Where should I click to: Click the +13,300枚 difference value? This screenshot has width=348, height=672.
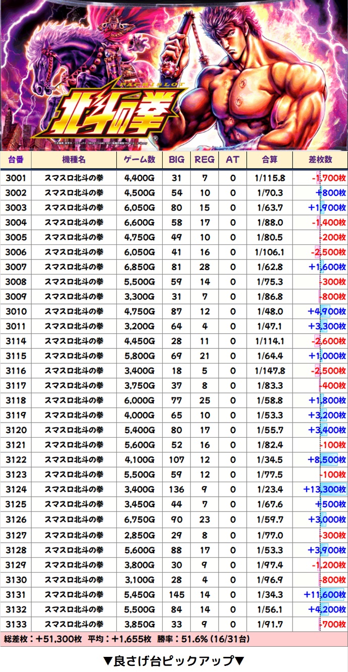(x=324, y=489)
